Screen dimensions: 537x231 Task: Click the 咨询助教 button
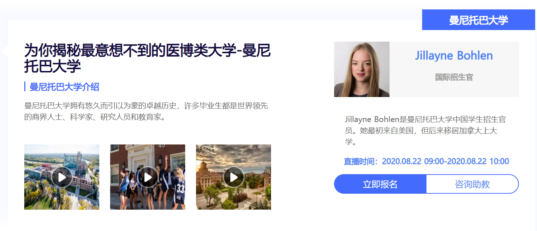473,184
